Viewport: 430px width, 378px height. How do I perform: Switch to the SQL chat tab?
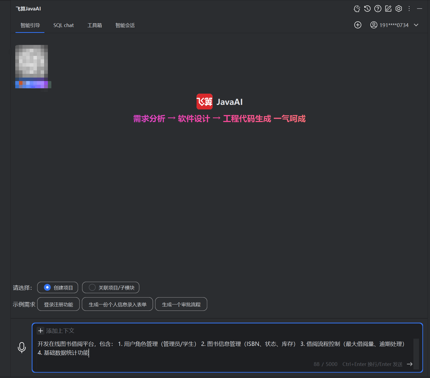click(x=64, y=25)
